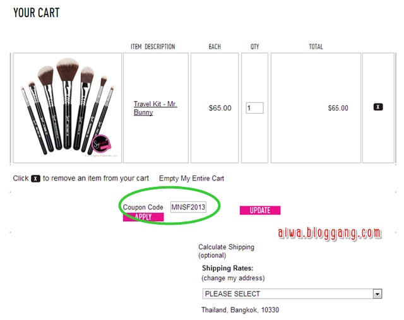Click the X icon in the removal hint

point(35,179)
